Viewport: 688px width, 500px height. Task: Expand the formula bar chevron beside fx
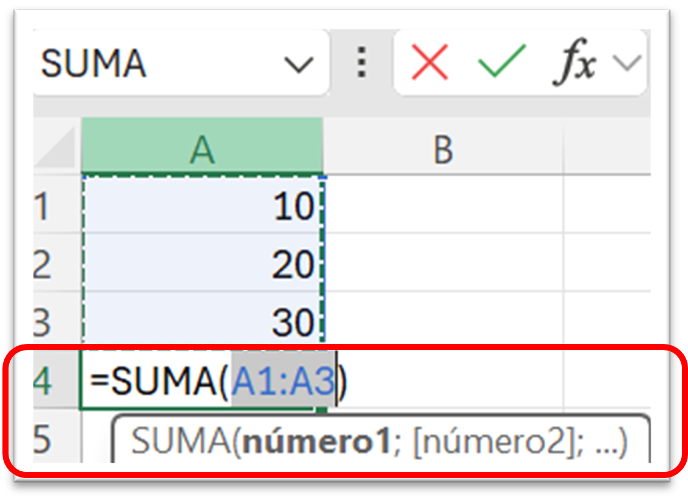tap(627, 63)
